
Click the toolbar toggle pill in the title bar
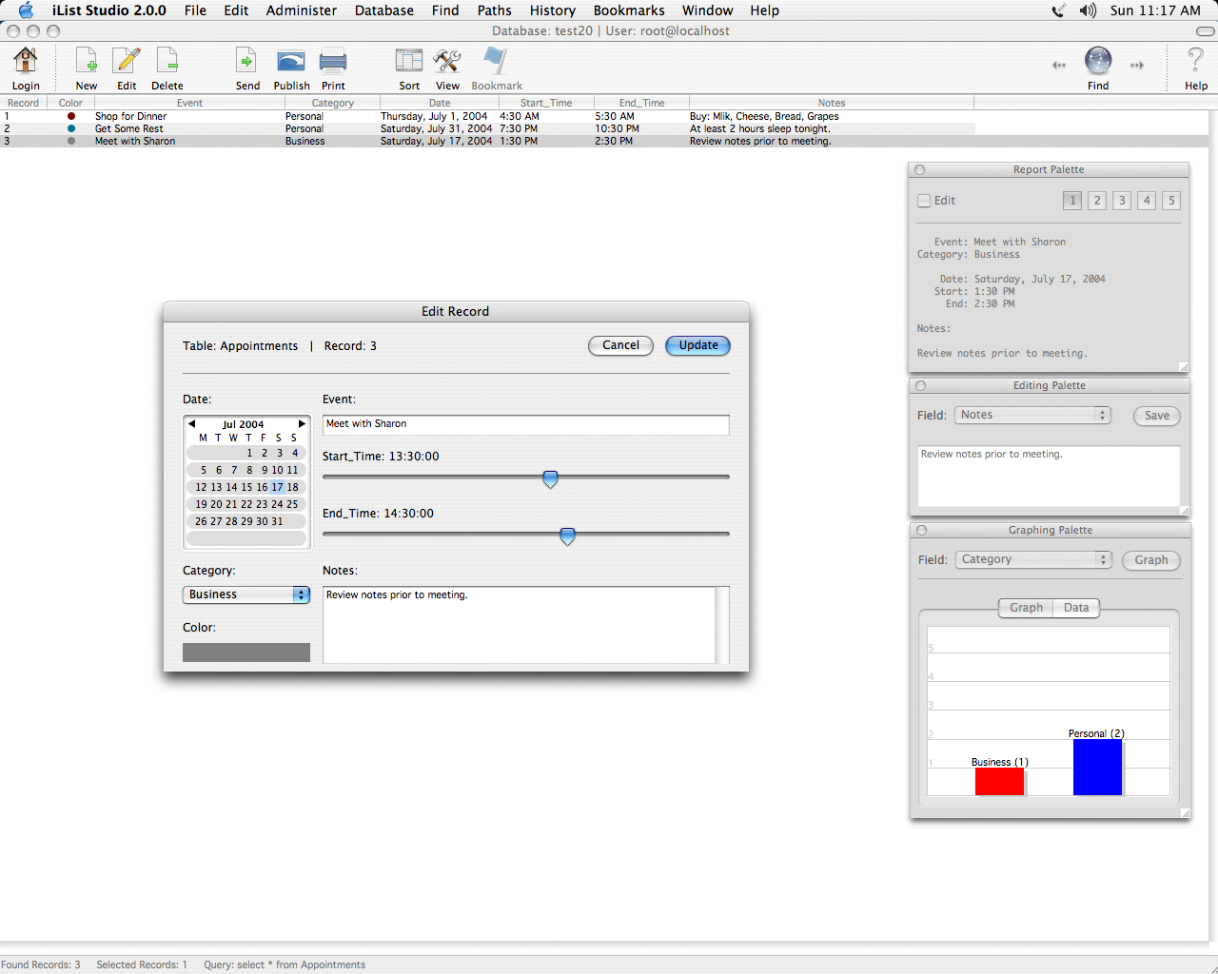[x=1205, y=31]
